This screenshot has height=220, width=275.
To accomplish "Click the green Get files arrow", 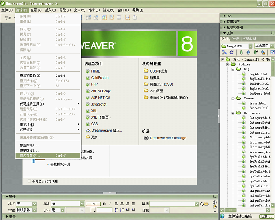I will [241, 52].
